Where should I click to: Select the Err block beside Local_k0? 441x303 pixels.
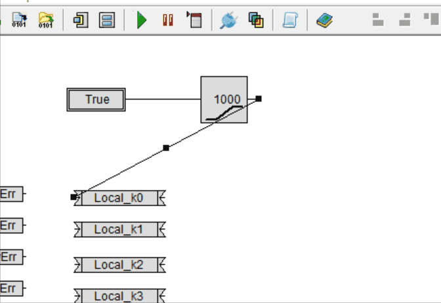(x=11, y=194)
